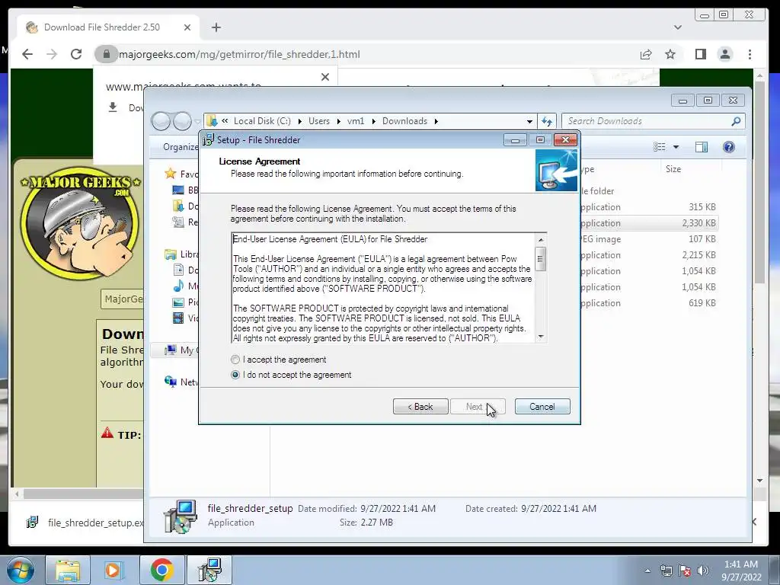Click the Network icon in Explorer sidebar

tap(171, 382)
